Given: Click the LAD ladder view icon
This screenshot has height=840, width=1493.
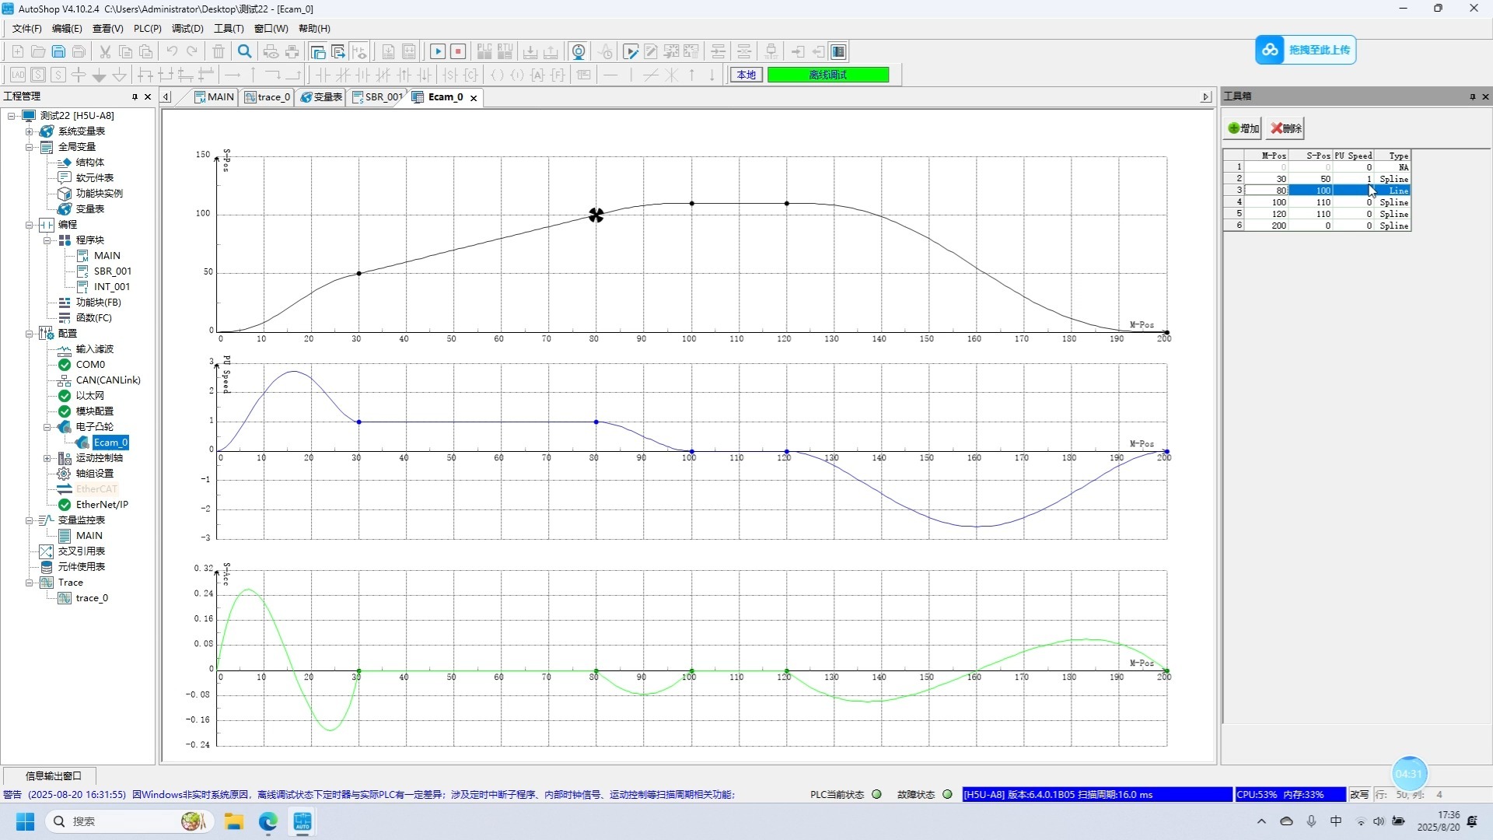Looking at the screenshot, I should [x=18, y=75].
